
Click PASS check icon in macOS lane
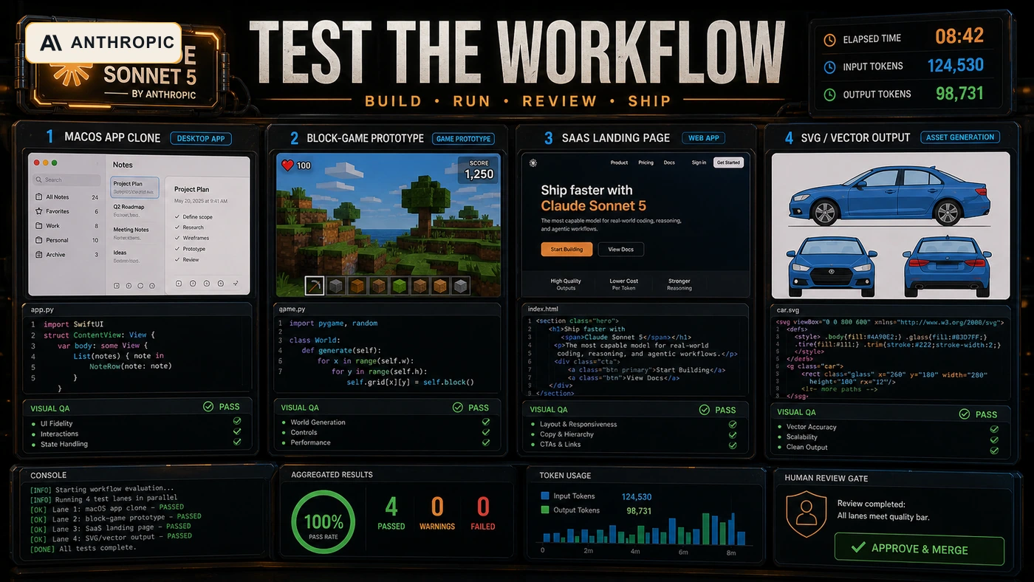tap(208, 407)
